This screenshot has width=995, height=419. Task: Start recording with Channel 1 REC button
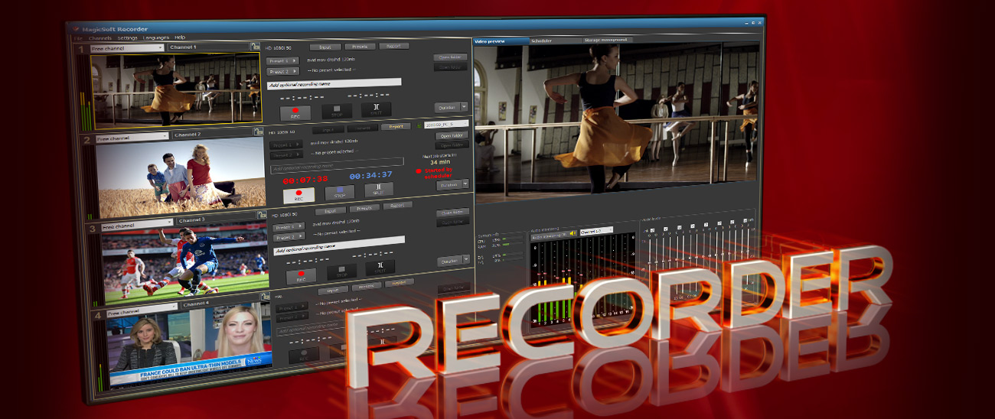(295, 112)
